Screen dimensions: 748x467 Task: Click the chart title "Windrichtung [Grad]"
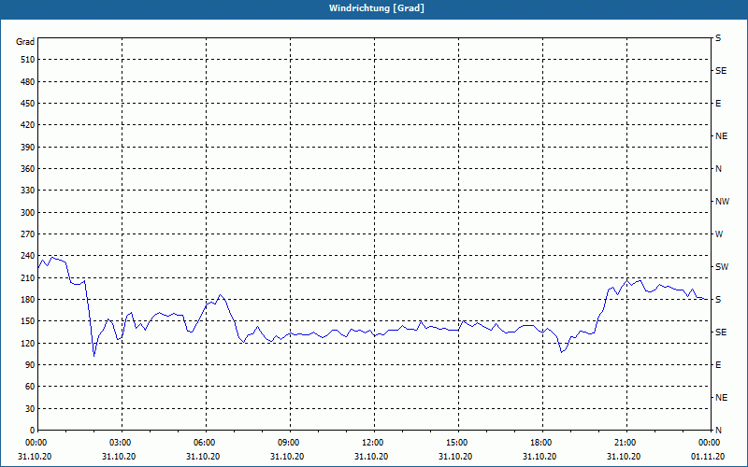pos(377,8)
